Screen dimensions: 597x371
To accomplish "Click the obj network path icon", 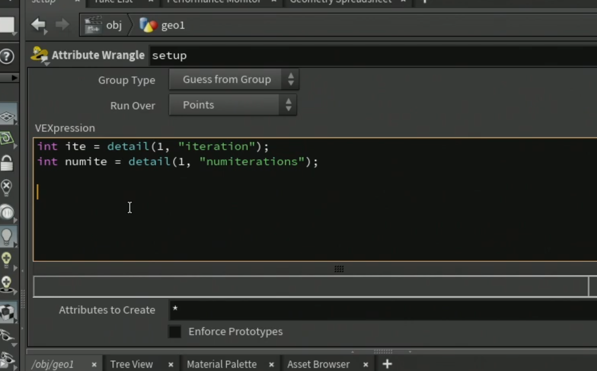I will coord(93,25).
